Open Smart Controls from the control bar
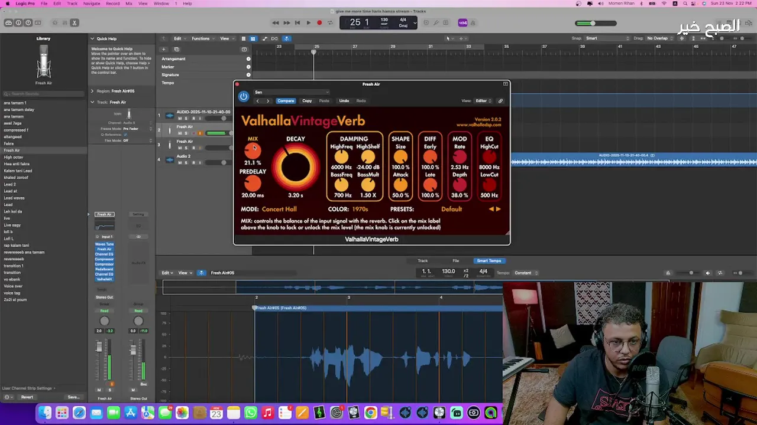757x425 pixels. coord(55,23)
